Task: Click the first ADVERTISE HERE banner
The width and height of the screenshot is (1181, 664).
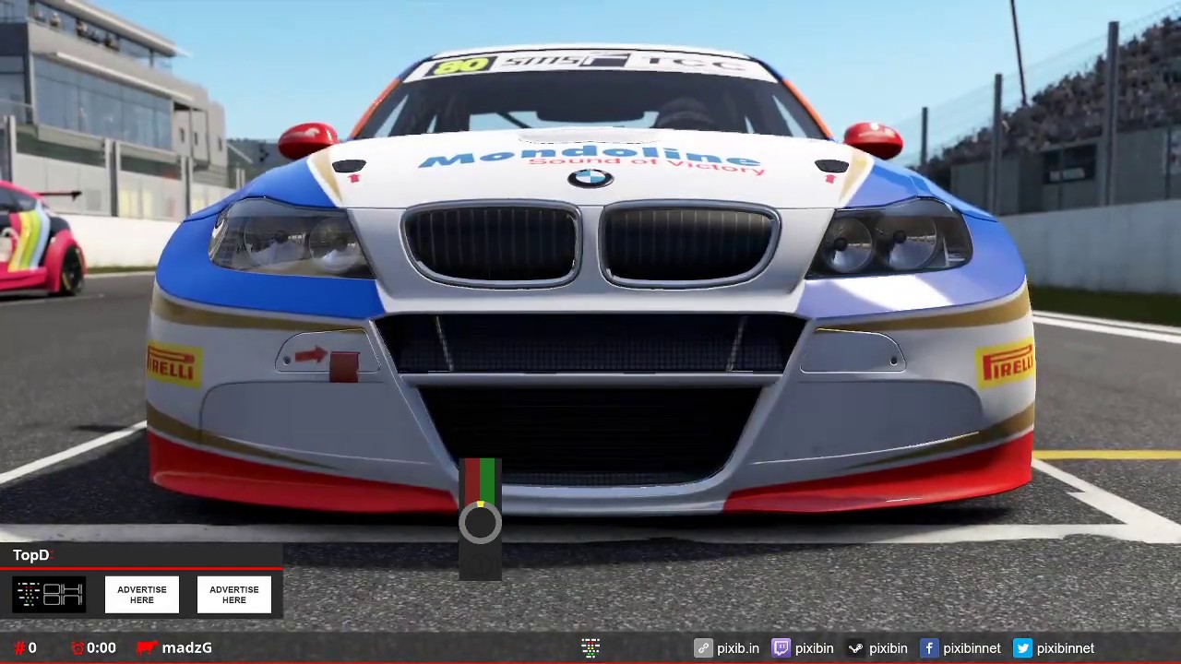Action: click(142, 595)
